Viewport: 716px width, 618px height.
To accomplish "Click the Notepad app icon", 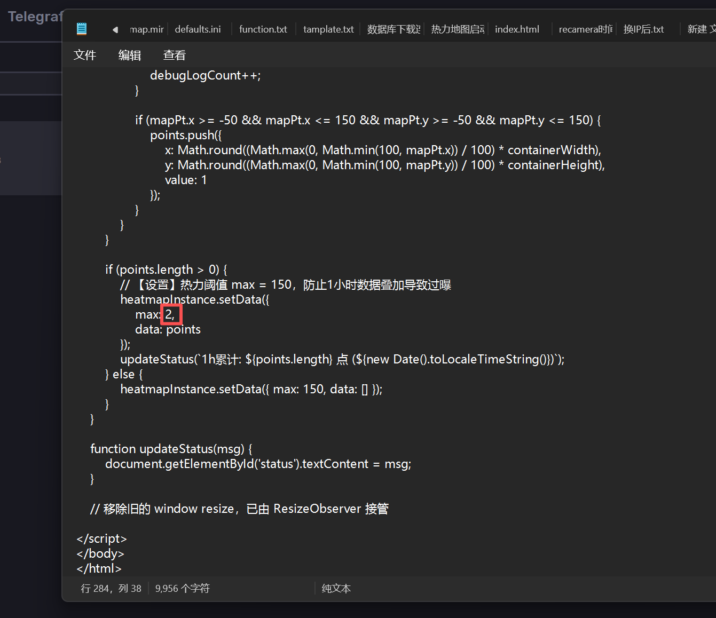I will tap(82, 29).
